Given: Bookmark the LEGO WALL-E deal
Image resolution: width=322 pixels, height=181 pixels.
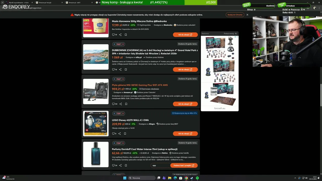Looking at the screenshot, I should pos(125,133).
